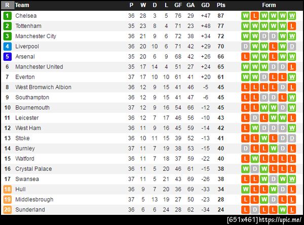This screenshot has height=225, width=304.
Task: Click Chelsea's green position 1 badge
Action: click(7, 16)
